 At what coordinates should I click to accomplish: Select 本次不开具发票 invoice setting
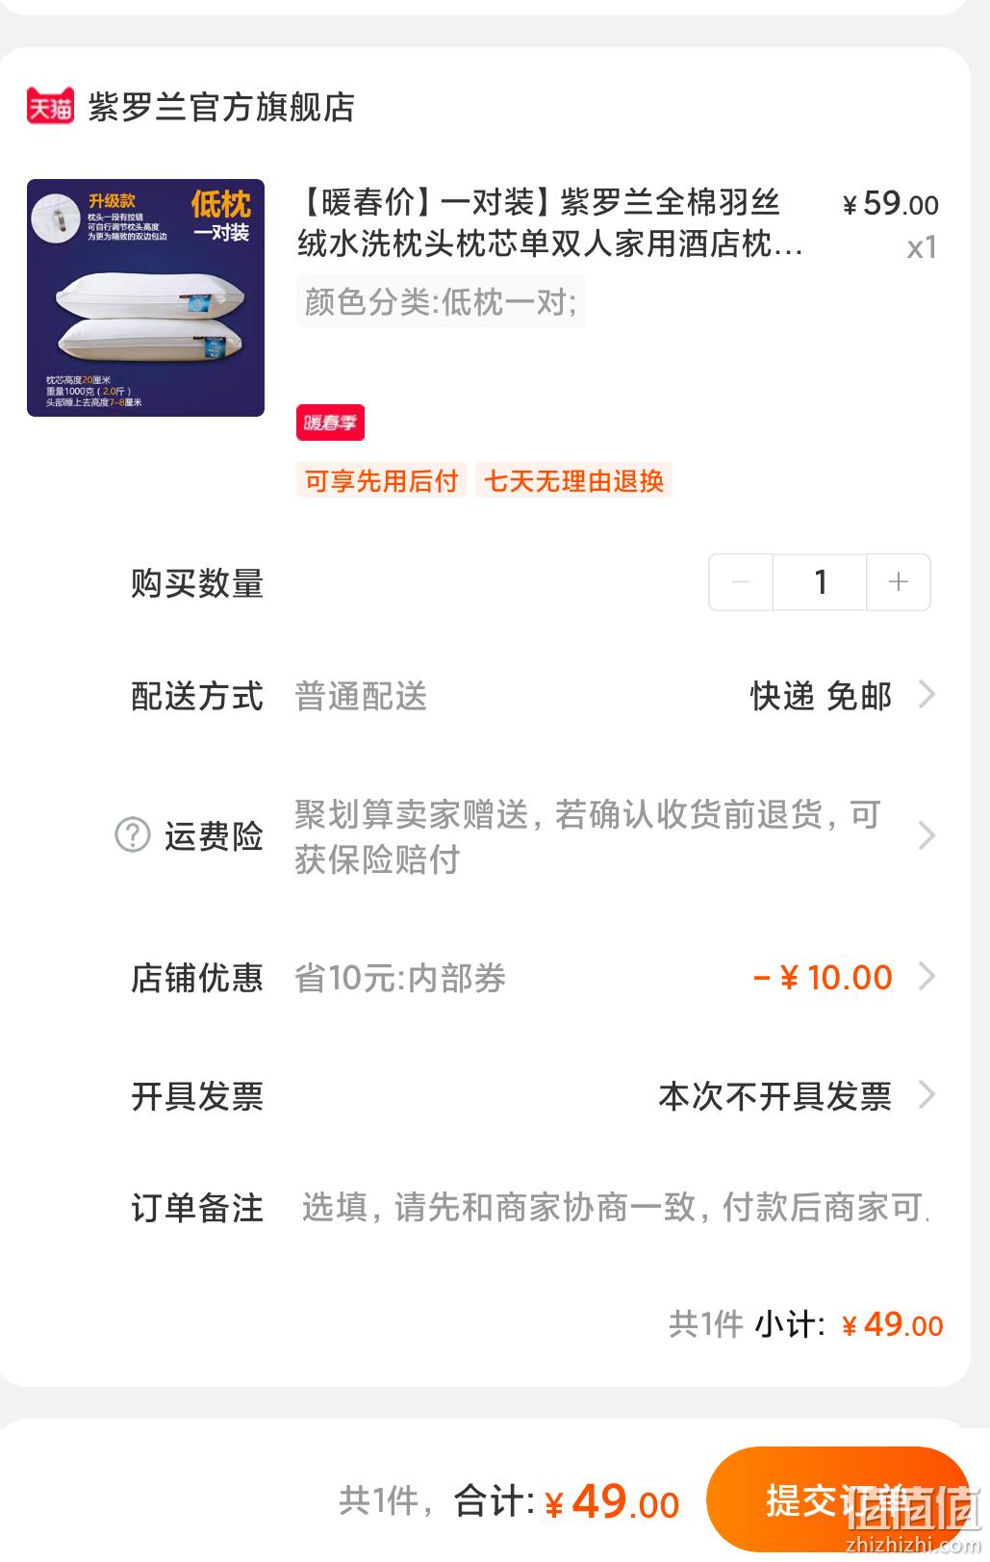(774, 1096)
